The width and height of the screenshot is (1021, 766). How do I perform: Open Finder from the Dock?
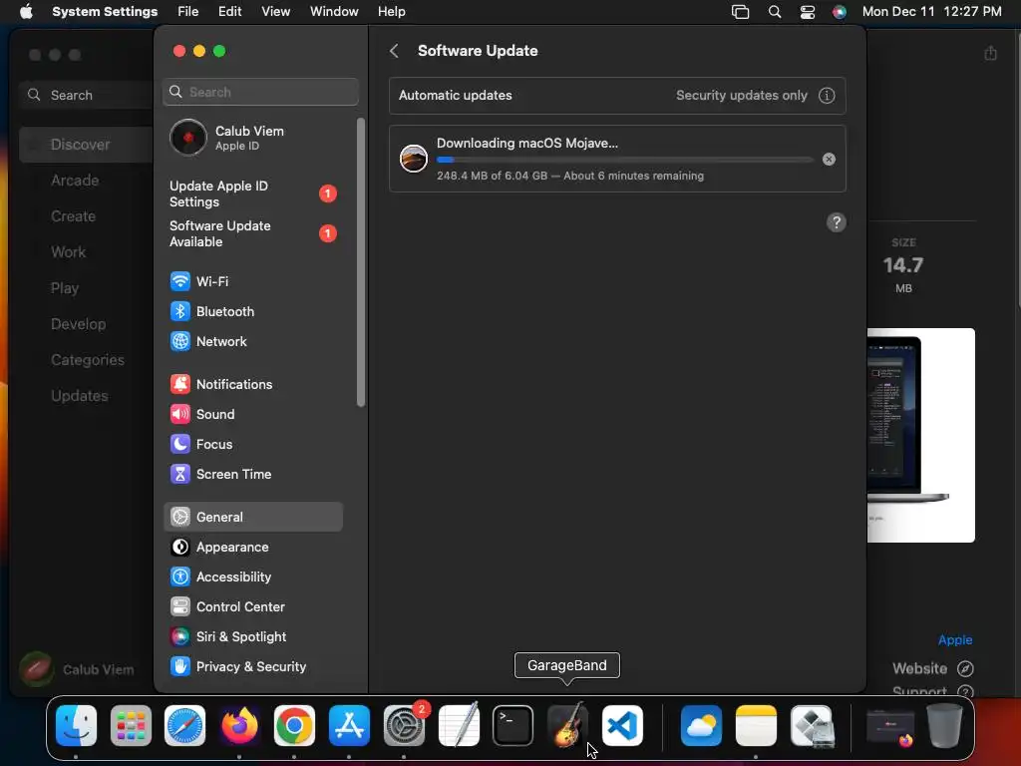(76, 726)
